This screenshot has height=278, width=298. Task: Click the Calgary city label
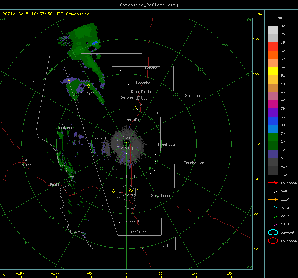129,194
